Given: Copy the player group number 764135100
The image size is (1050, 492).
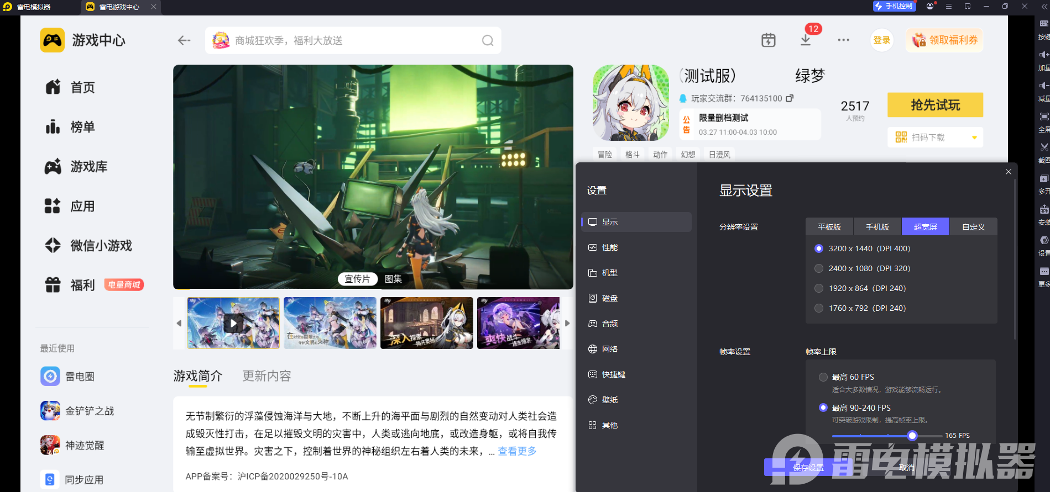Looking at the screenshot, I should click(x=790, y=98).
